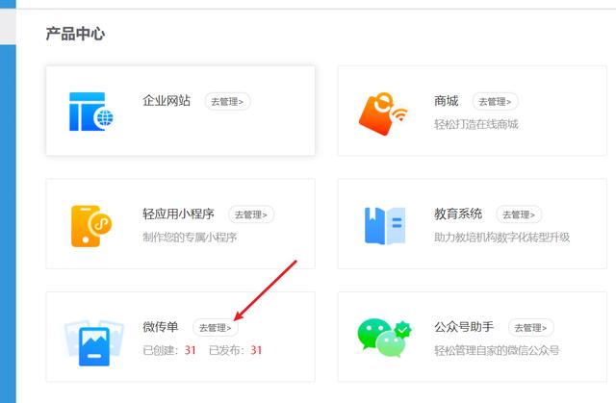Click the 产品中心 heading
616x403 pixels.
click(x=75, y=34)
